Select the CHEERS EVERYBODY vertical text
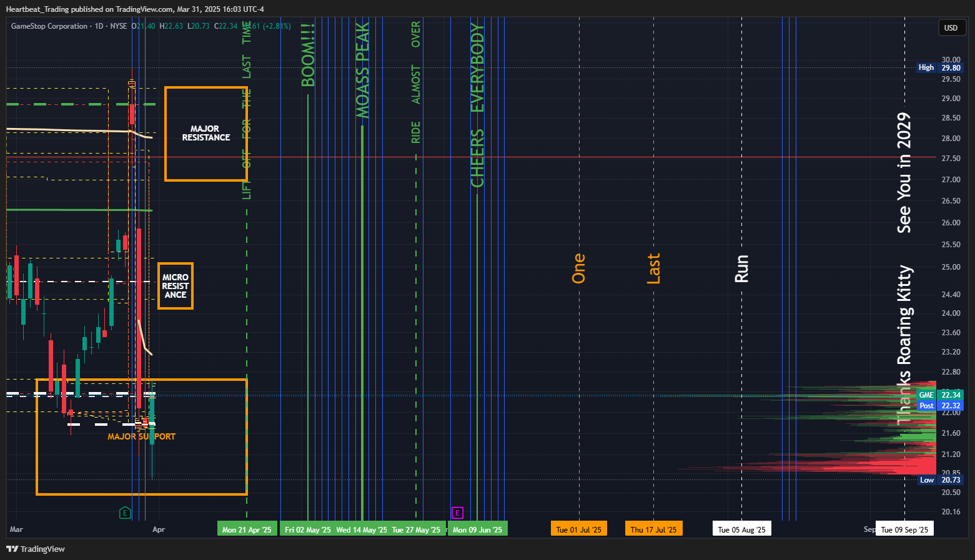The image size is (975, 560). coord(477,105)
